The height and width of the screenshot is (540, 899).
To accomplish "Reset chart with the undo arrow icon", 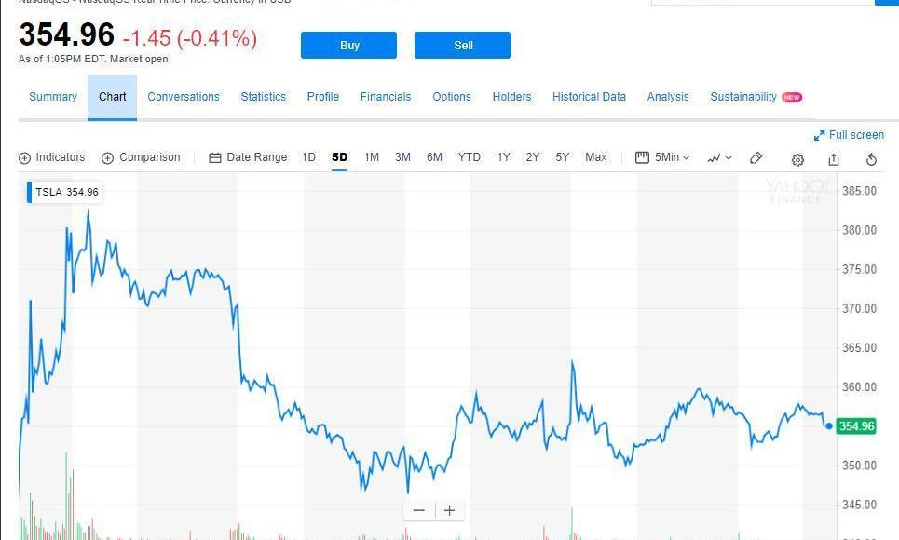I will pos(871,158).
